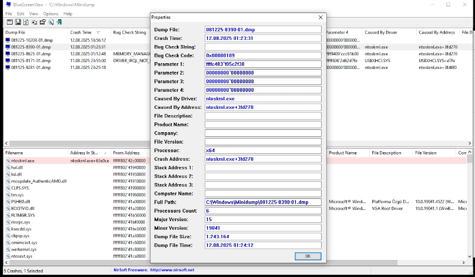Click file icon beside PSHED.dll
The width and height of the screenshot is (475, 277).
pyautogui.click(x=8, y=202)
